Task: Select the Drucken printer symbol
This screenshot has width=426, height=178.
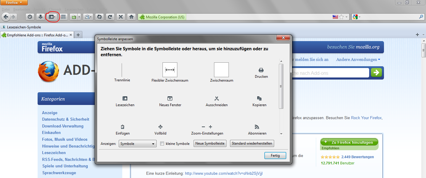Action: (261, 73)
